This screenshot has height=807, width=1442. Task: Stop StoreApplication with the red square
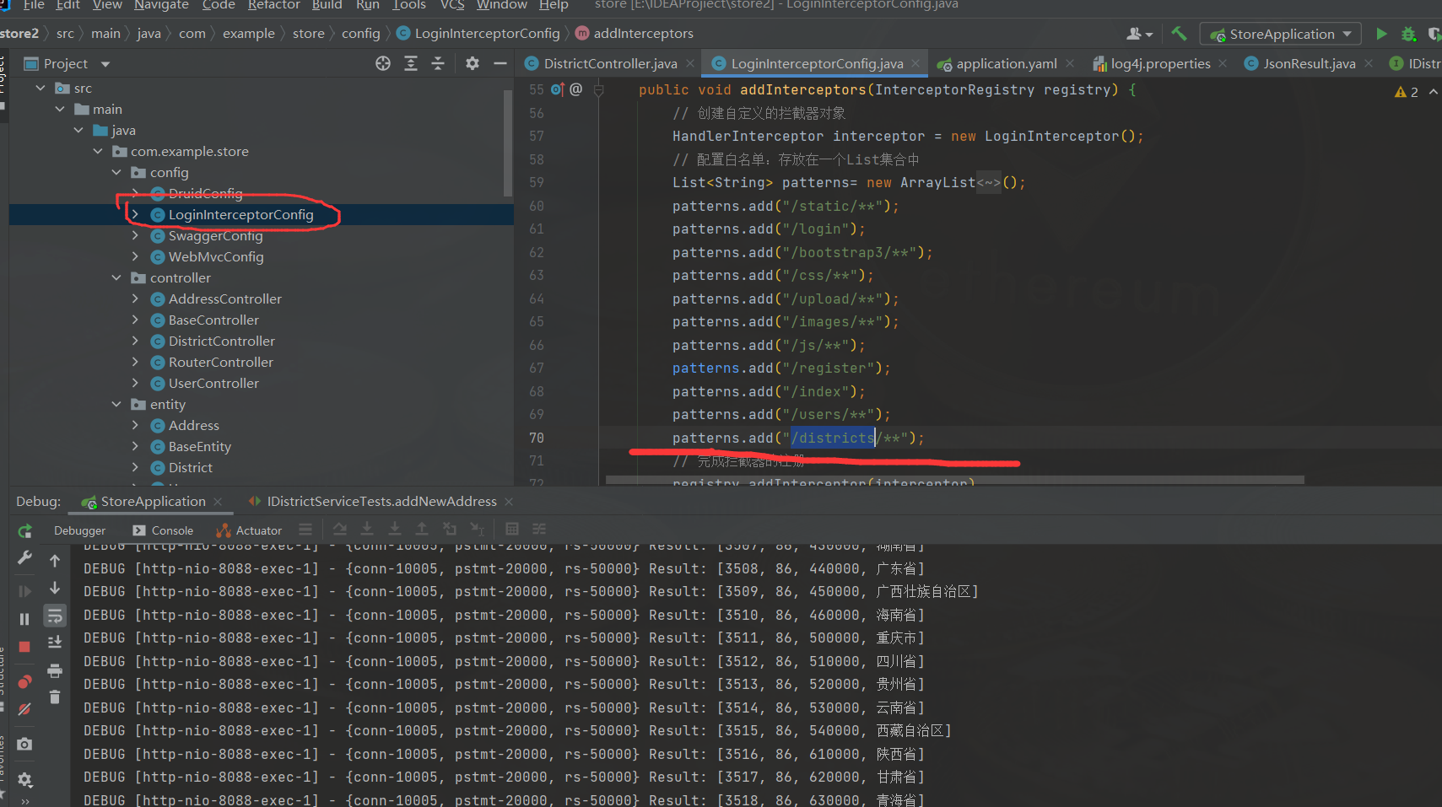tap(24, 647)
